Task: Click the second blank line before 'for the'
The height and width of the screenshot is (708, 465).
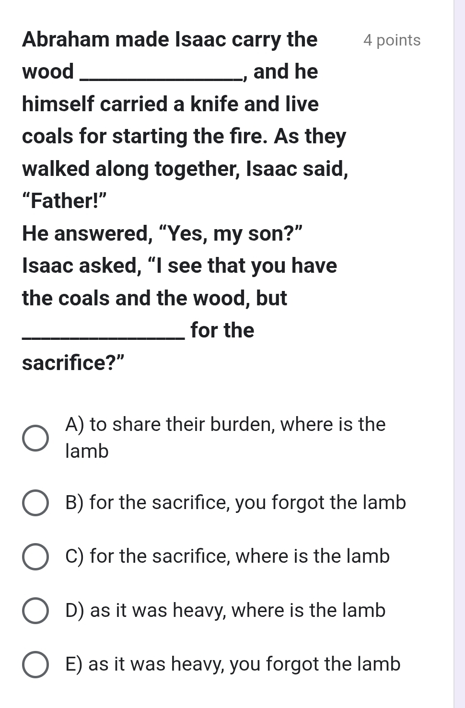Action: [x=103, y=337]
